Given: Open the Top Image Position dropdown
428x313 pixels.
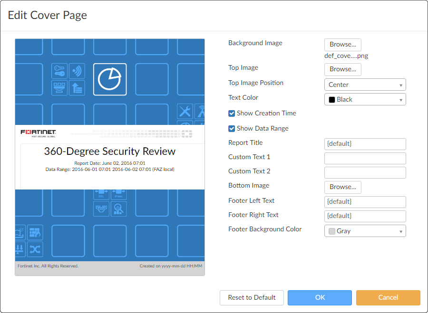Looking at the screenshot, I should pos(365,85).
